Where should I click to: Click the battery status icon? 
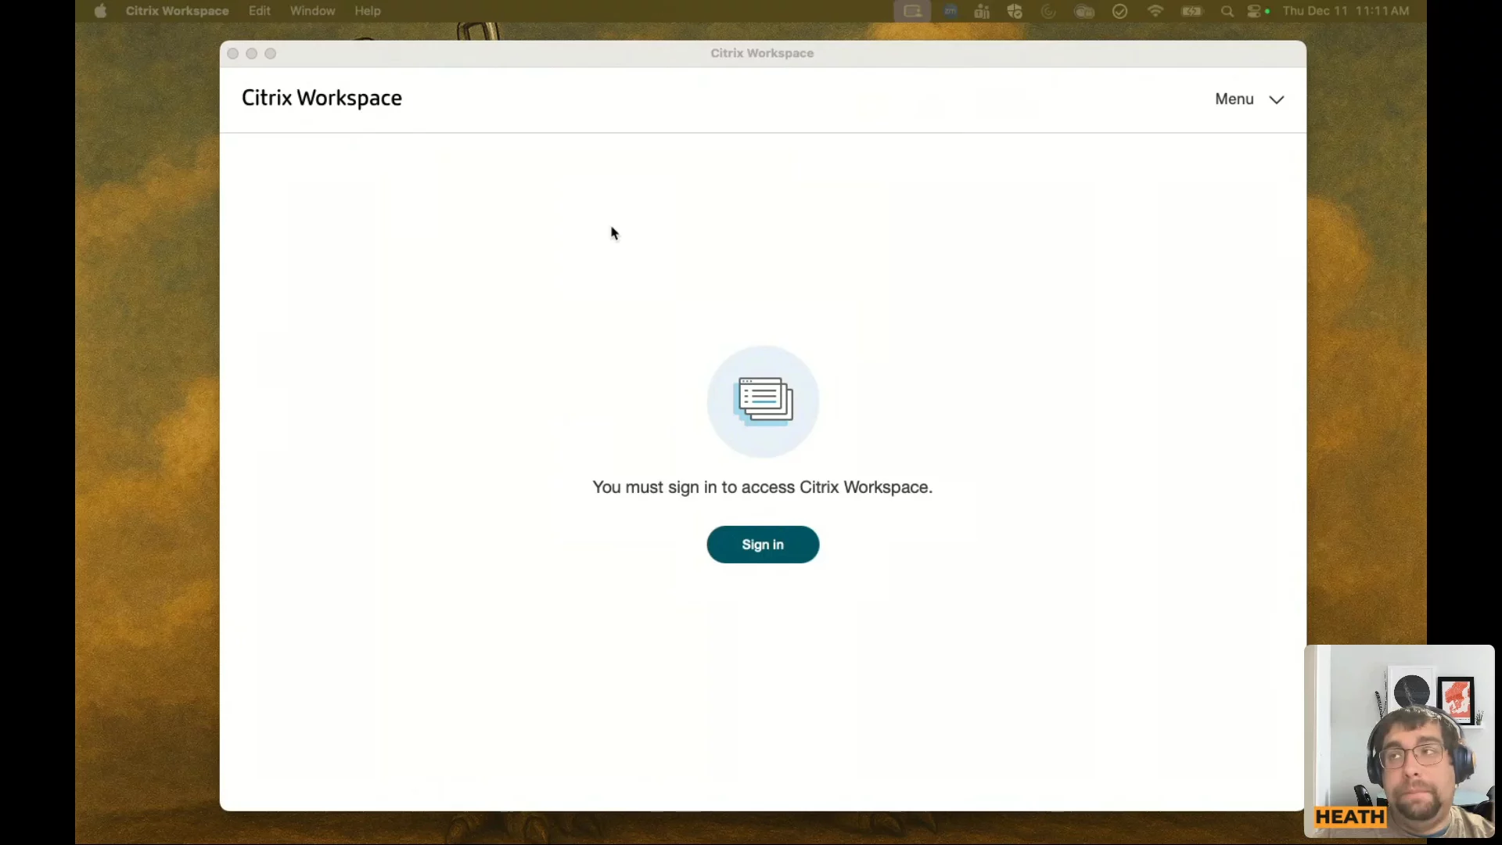click(x=1191, y=11)
